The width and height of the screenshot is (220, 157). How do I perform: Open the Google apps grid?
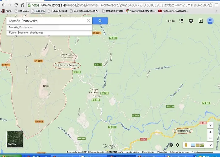(x=181, y=21)
